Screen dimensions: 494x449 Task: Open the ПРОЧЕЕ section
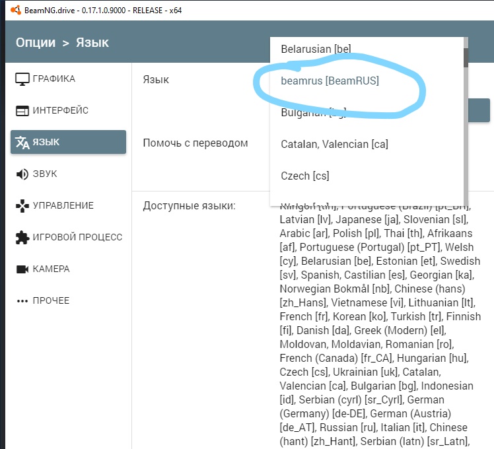point(69,300)
